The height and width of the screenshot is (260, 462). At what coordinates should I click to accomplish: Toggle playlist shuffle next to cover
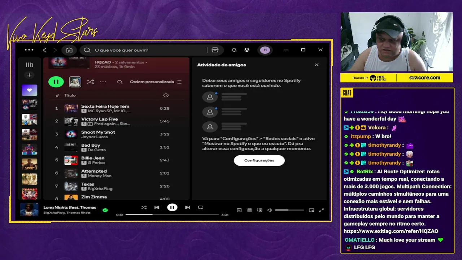pyautogui.click(x=90, y=82)
